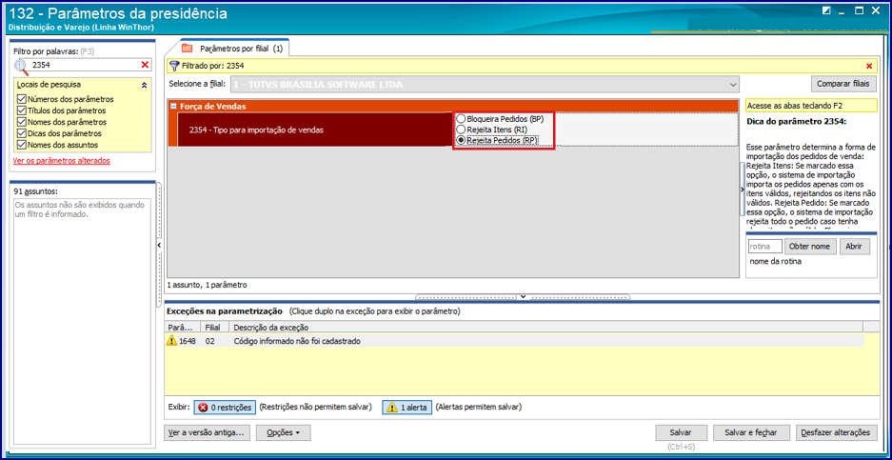Collapse left panel with arrow handle

pyautogui.click(x=159, y=245)
